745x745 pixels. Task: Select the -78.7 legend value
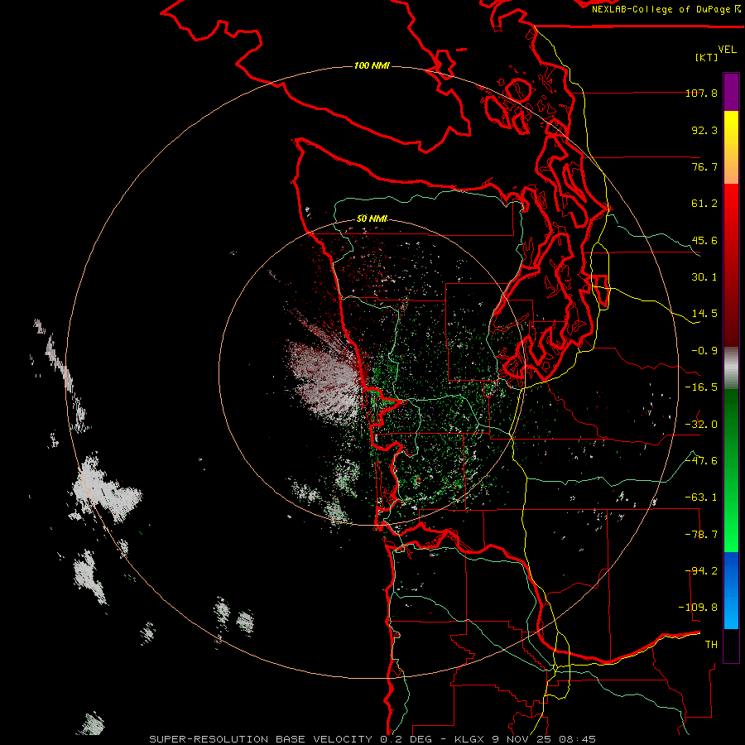701,535
